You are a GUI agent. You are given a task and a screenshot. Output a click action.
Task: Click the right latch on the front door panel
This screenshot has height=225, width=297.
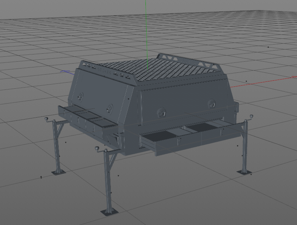pos(212,103)
